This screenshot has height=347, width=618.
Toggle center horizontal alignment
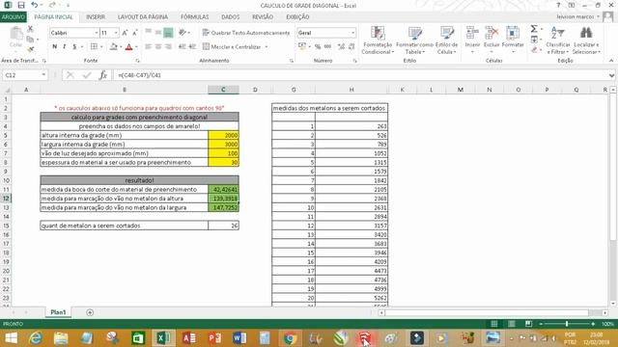pos(158,47)
